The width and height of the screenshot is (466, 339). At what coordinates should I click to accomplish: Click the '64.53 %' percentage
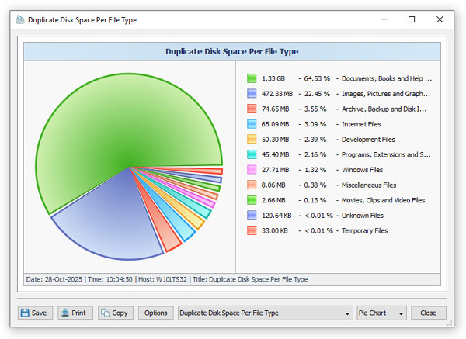[317, 78]
